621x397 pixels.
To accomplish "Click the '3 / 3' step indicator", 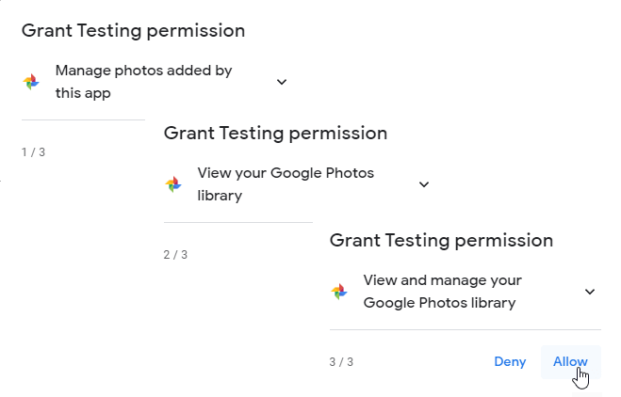I will [341, 361].
